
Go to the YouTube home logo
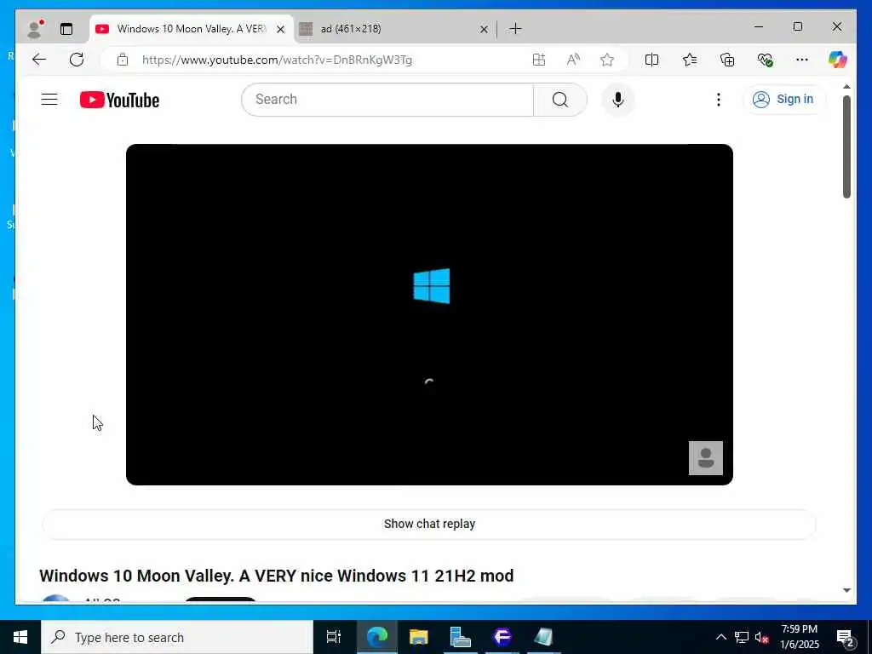click(119, 100)
